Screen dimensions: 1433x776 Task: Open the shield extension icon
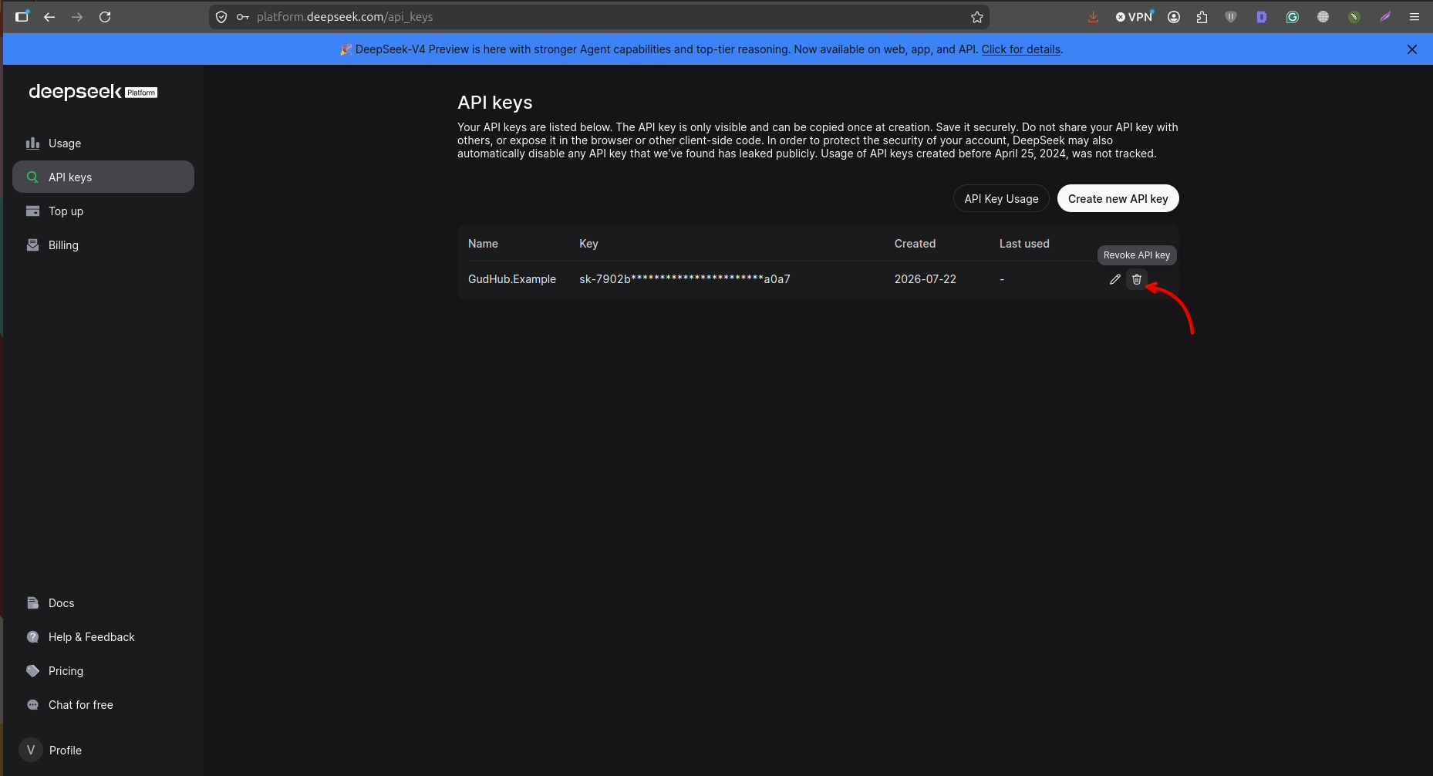1231,17
